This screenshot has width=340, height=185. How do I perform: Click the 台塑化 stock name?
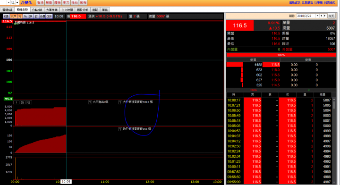point(26,3)
